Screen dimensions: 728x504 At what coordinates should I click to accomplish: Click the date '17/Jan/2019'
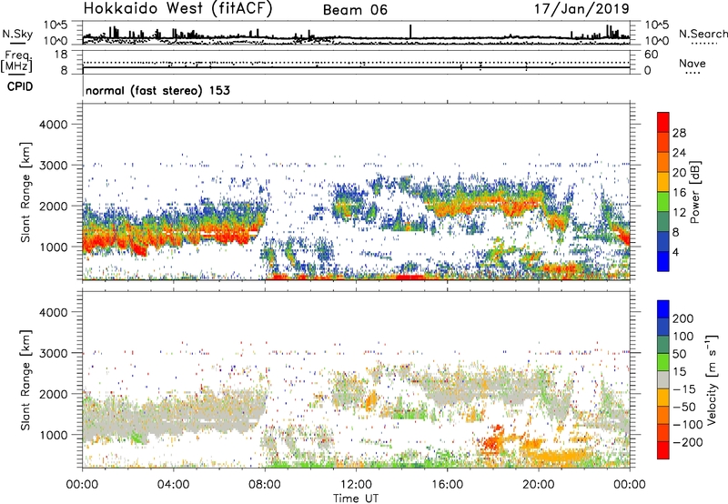coord(581,8)
